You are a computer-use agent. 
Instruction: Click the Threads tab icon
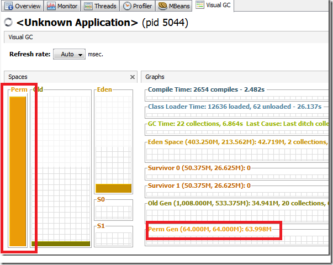tap(88, 6)
